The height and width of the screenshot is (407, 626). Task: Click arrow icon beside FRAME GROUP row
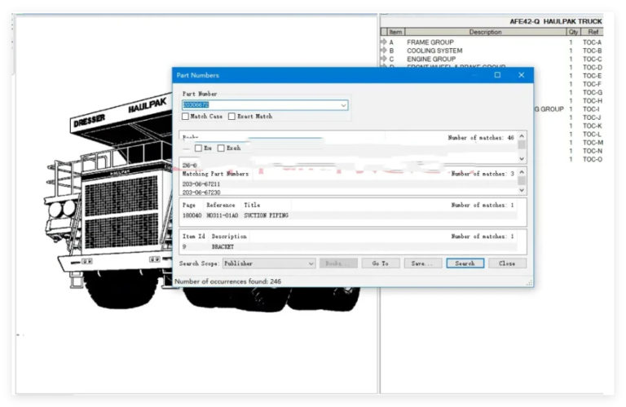coord(384,42)
